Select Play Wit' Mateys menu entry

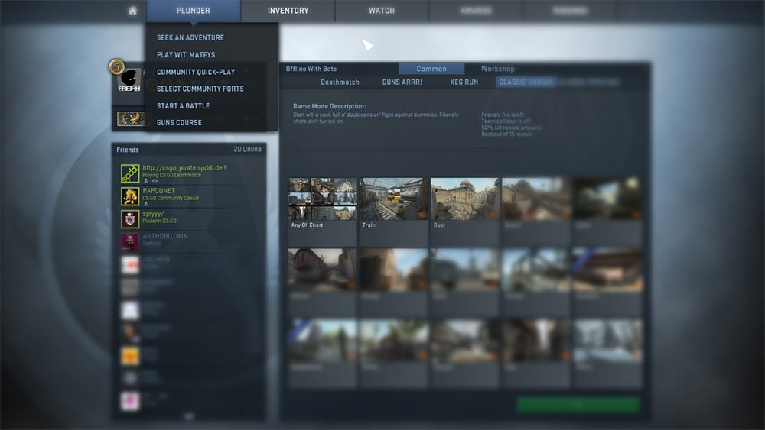coord(186,55)
